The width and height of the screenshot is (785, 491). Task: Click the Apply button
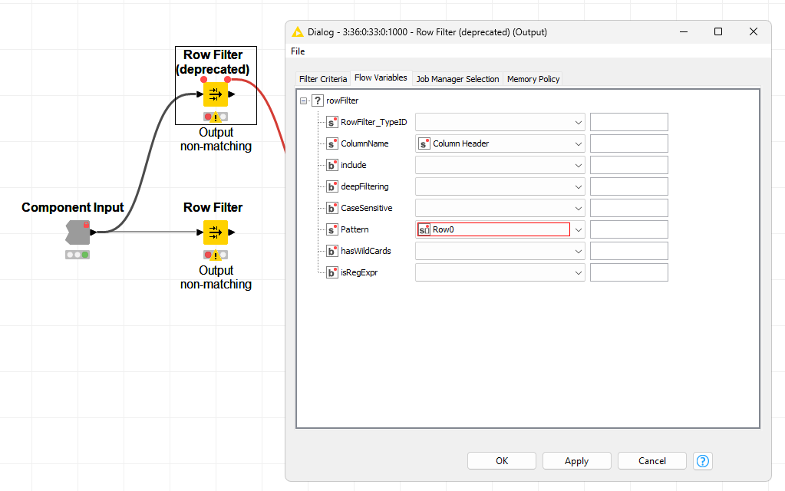[x=576, y=461]
